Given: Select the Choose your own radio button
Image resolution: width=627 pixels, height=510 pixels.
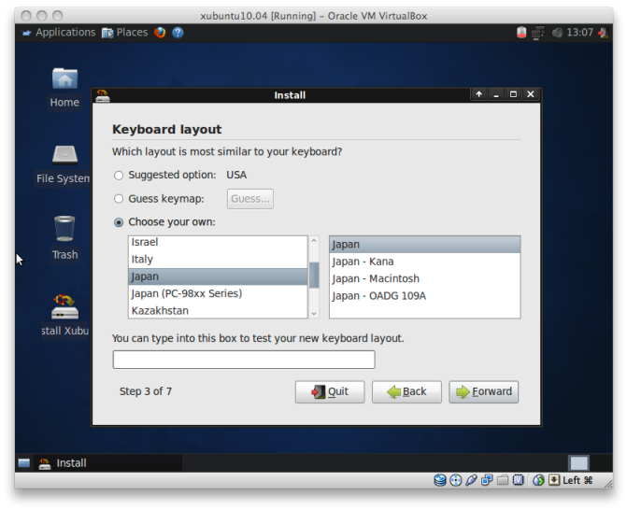Looking at the screenshot, I should 119,222.
